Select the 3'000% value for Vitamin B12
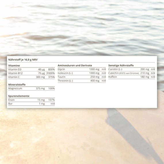The height and width of the screenshot is (164, 164). point(51,73)
